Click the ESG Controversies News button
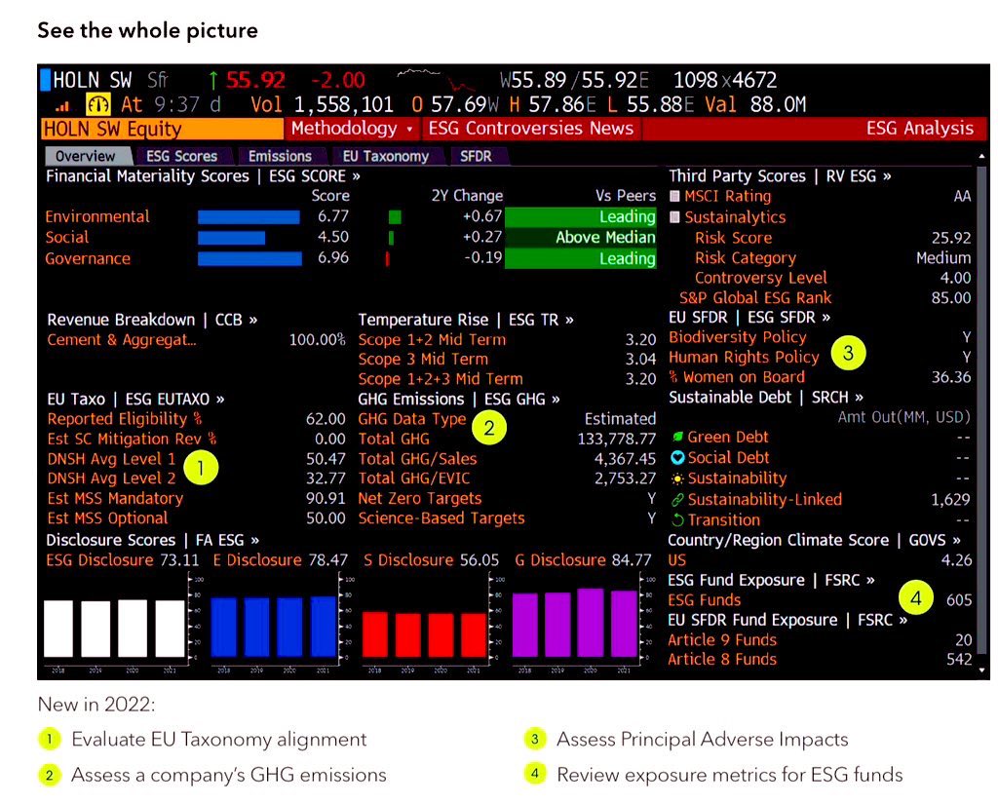 531,129
